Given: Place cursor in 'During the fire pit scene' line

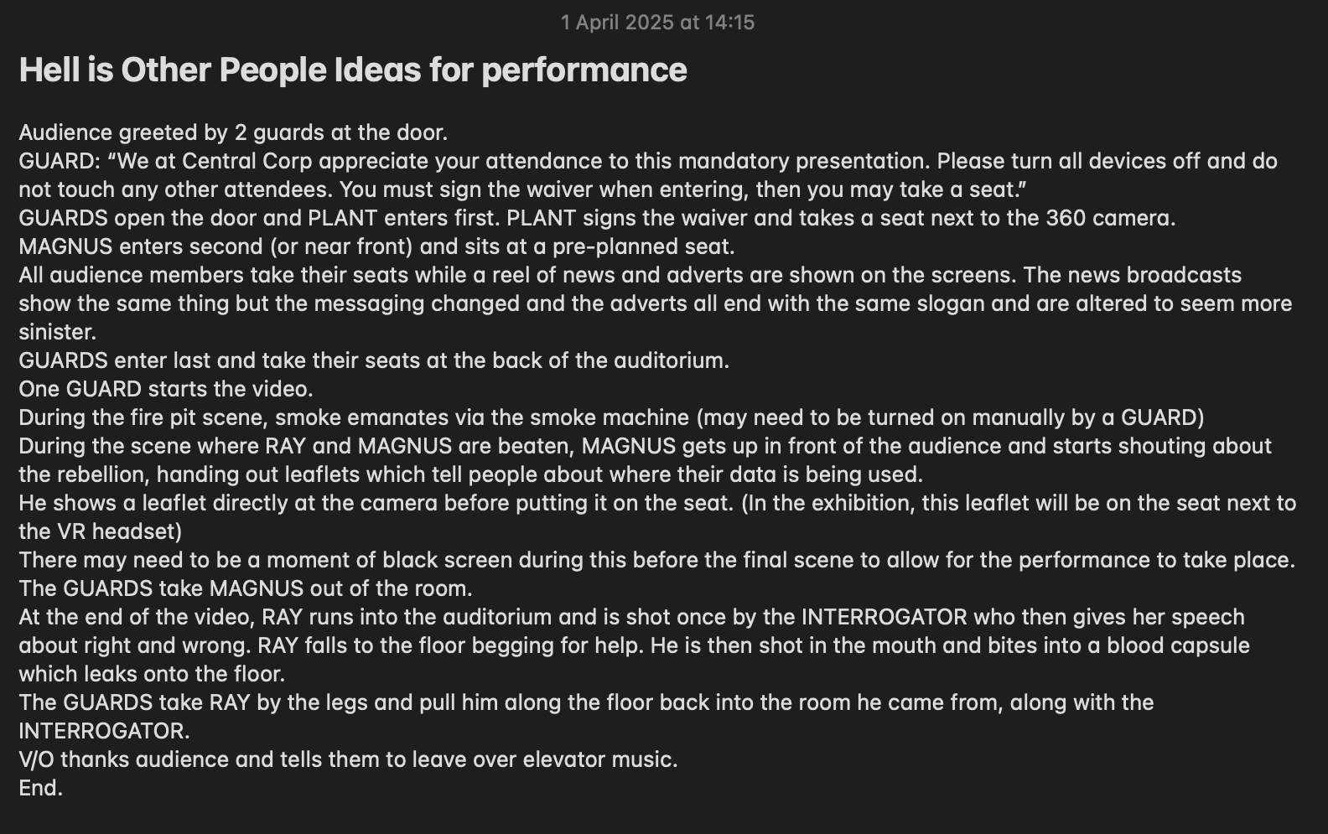Looking at the screenshot, I should pyautogui.click(x=611, y=418).
